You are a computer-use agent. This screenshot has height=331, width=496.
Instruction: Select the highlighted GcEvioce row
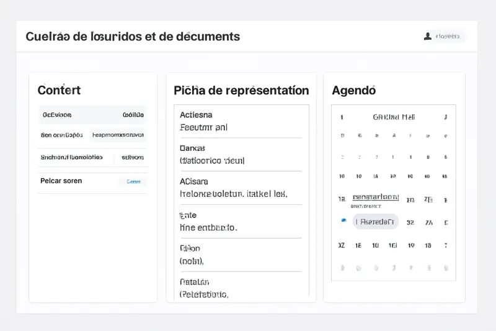92,115
